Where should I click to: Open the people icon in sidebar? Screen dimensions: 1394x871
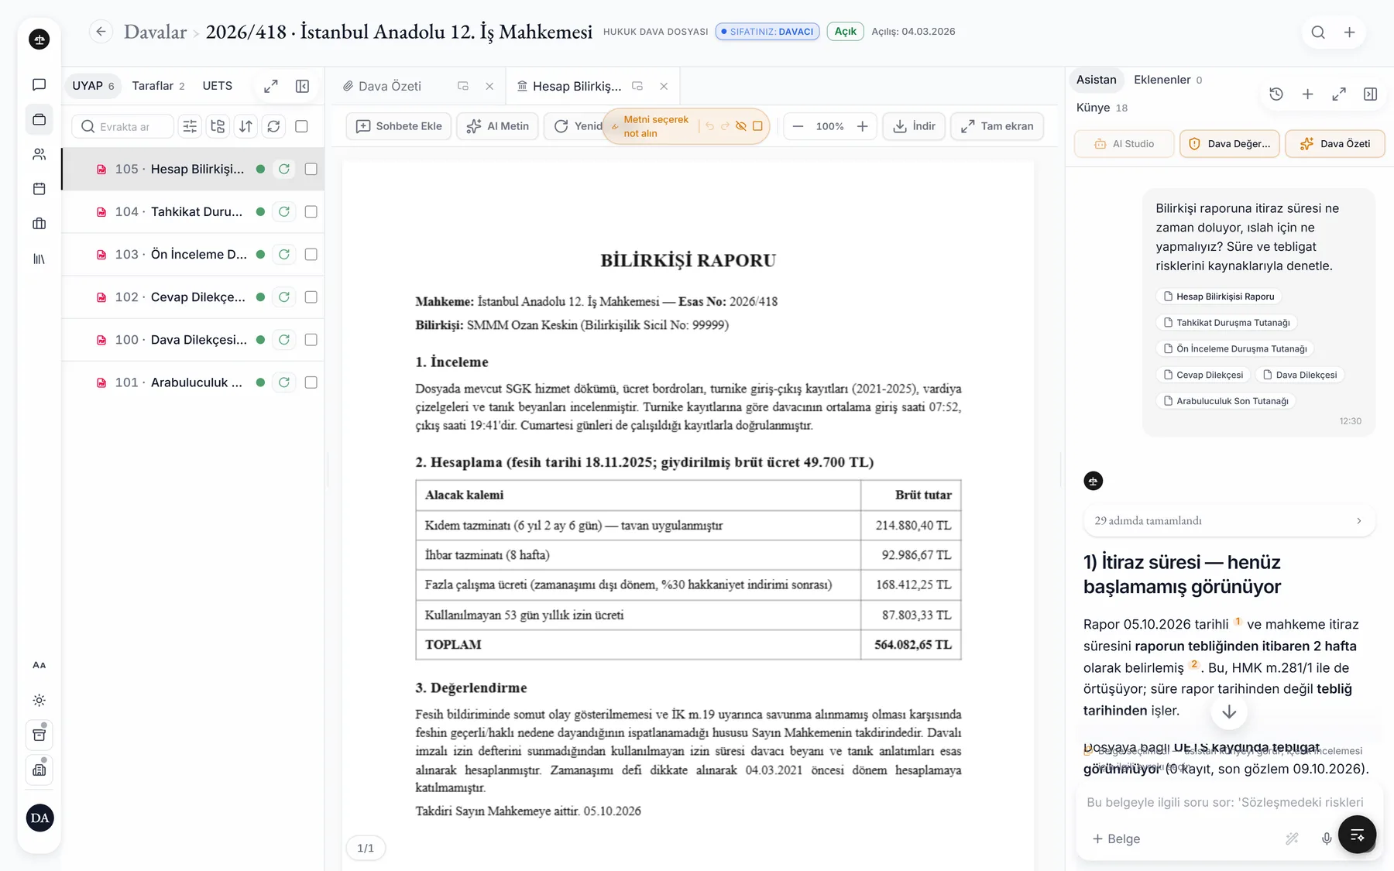[39, 154]
